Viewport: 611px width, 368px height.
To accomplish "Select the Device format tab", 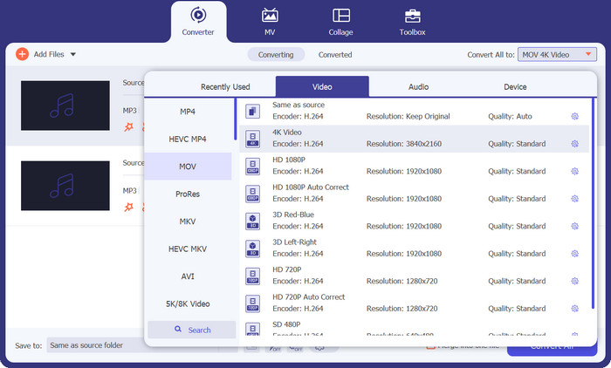I will [x=515, y=87].
